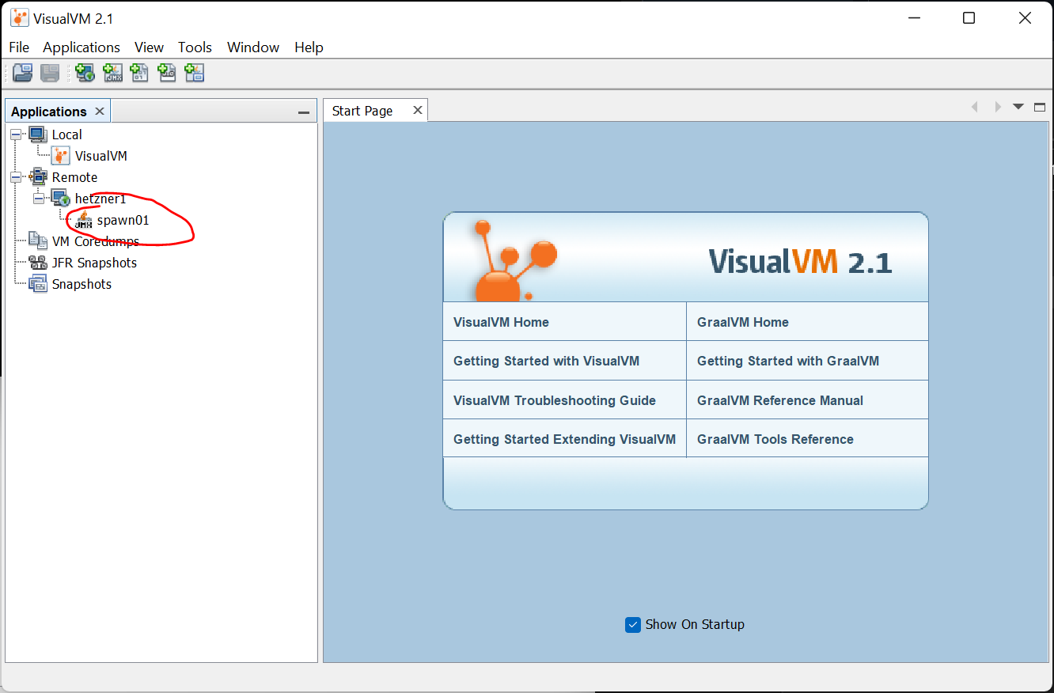
Task: Open the View menu
Action: [149, 47]
